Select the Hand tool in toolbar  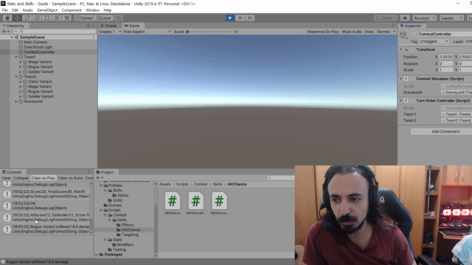click(x=7, y=18)
